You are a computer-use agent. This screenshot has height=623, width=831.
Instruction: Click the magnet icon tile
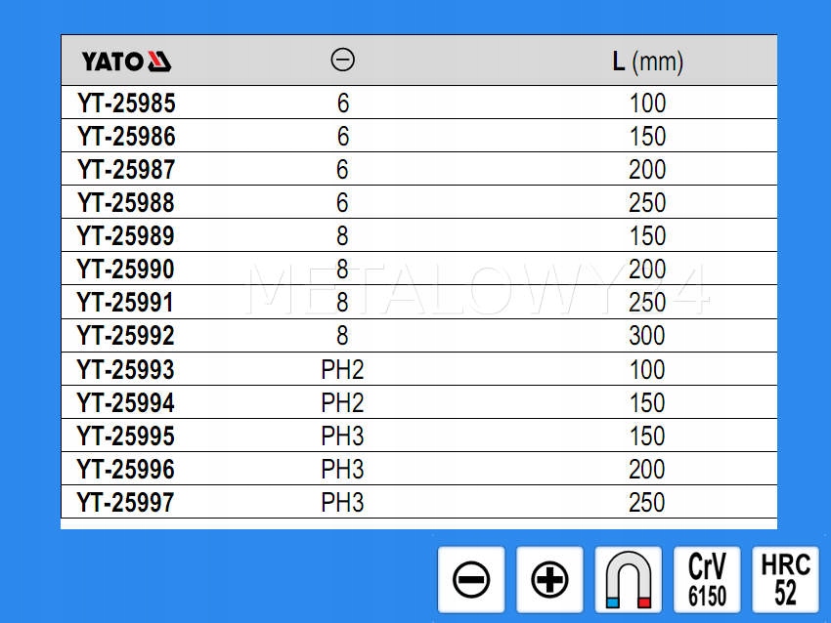(628, 580)
